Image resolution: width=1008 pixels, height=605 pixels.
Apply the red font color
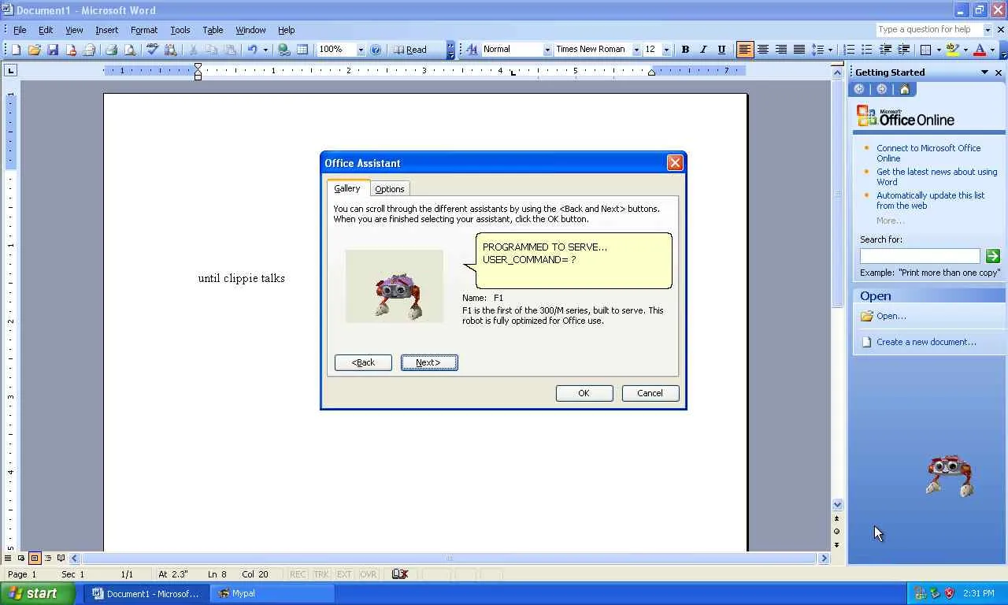(x=980, y=50)
